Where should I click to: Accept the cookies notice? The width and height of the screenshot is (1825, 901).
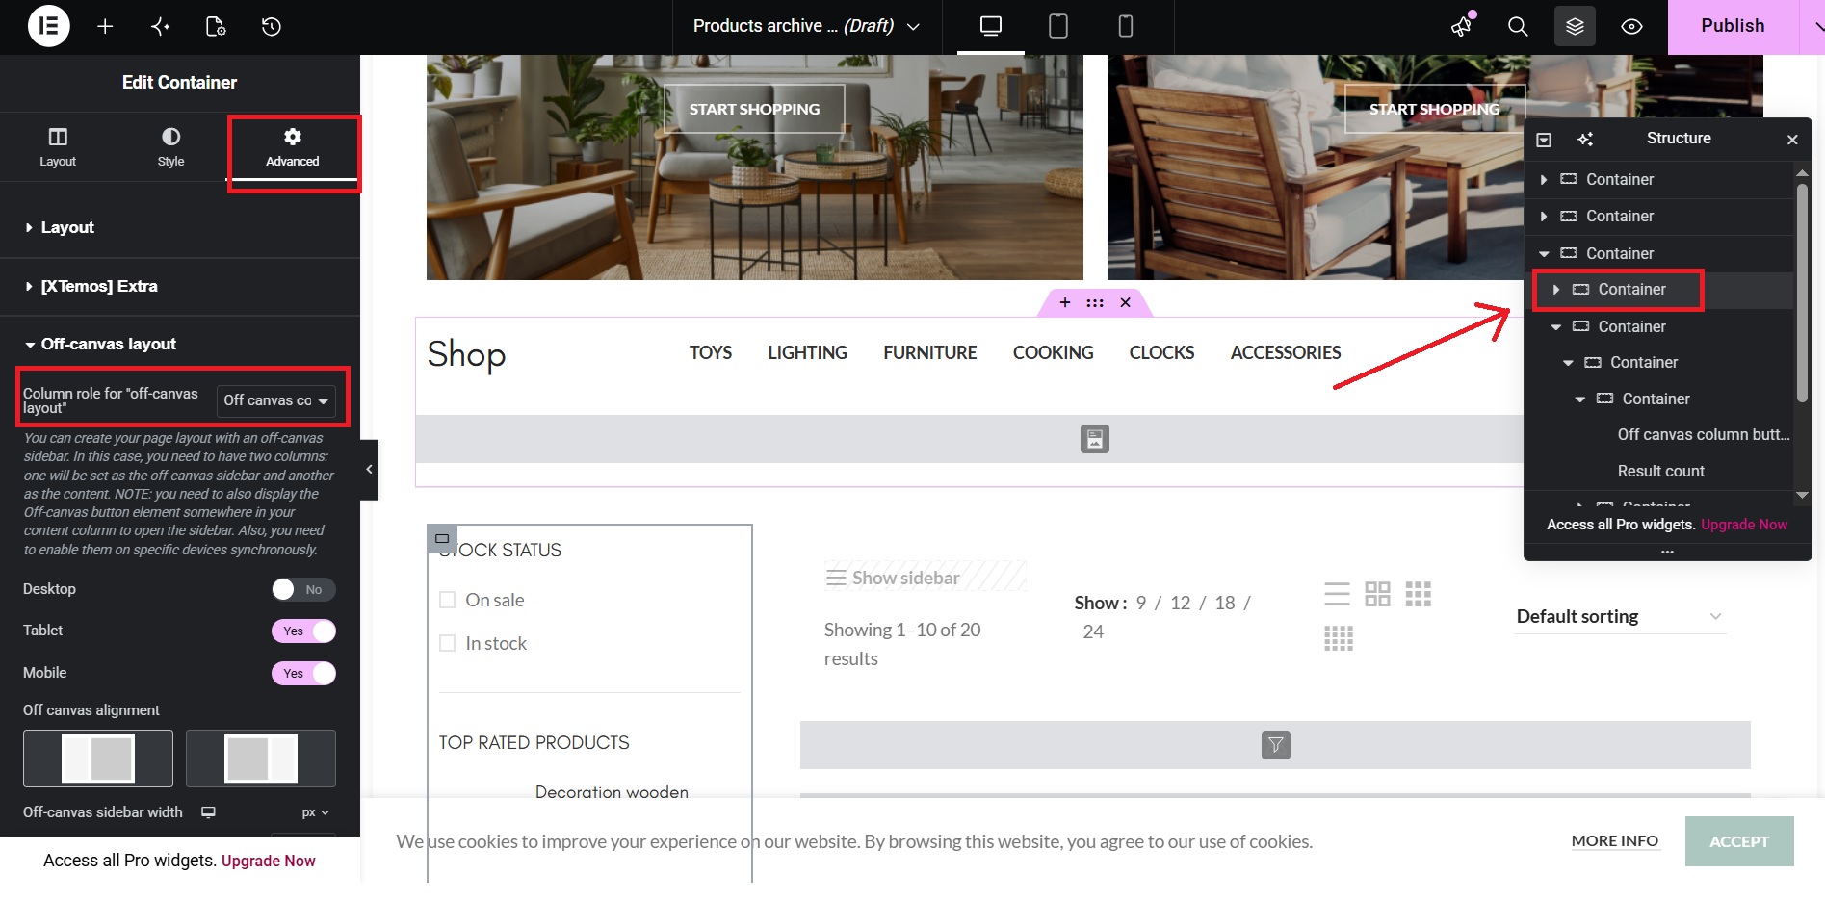tap(1739, 841)
